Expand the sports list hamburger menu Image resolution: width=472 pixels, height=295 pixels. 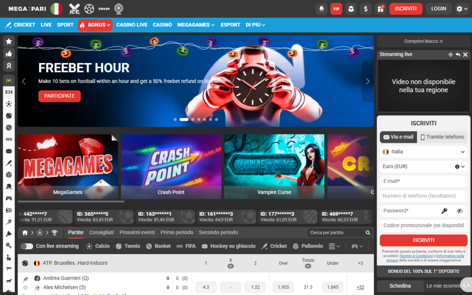[x=334, y=246]
